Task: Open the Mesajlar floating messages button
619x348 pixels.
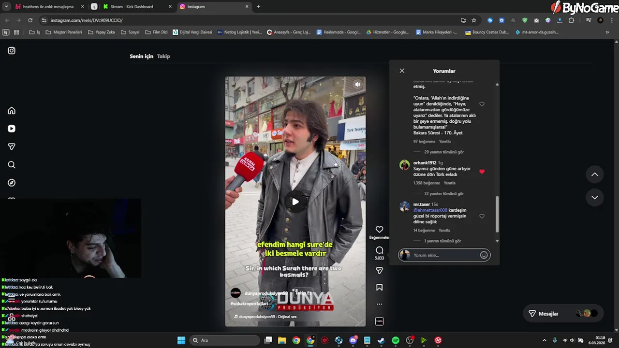Action: (563, 314)
